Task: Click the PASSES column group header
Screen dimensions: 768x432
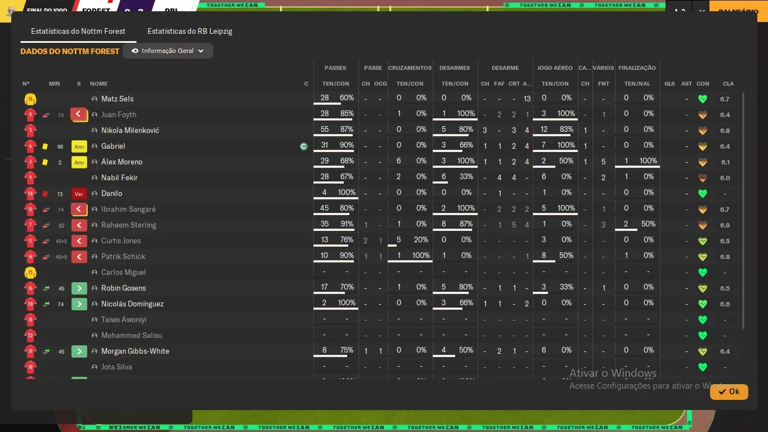Action: pyautogui.click(x=335, y=68)
